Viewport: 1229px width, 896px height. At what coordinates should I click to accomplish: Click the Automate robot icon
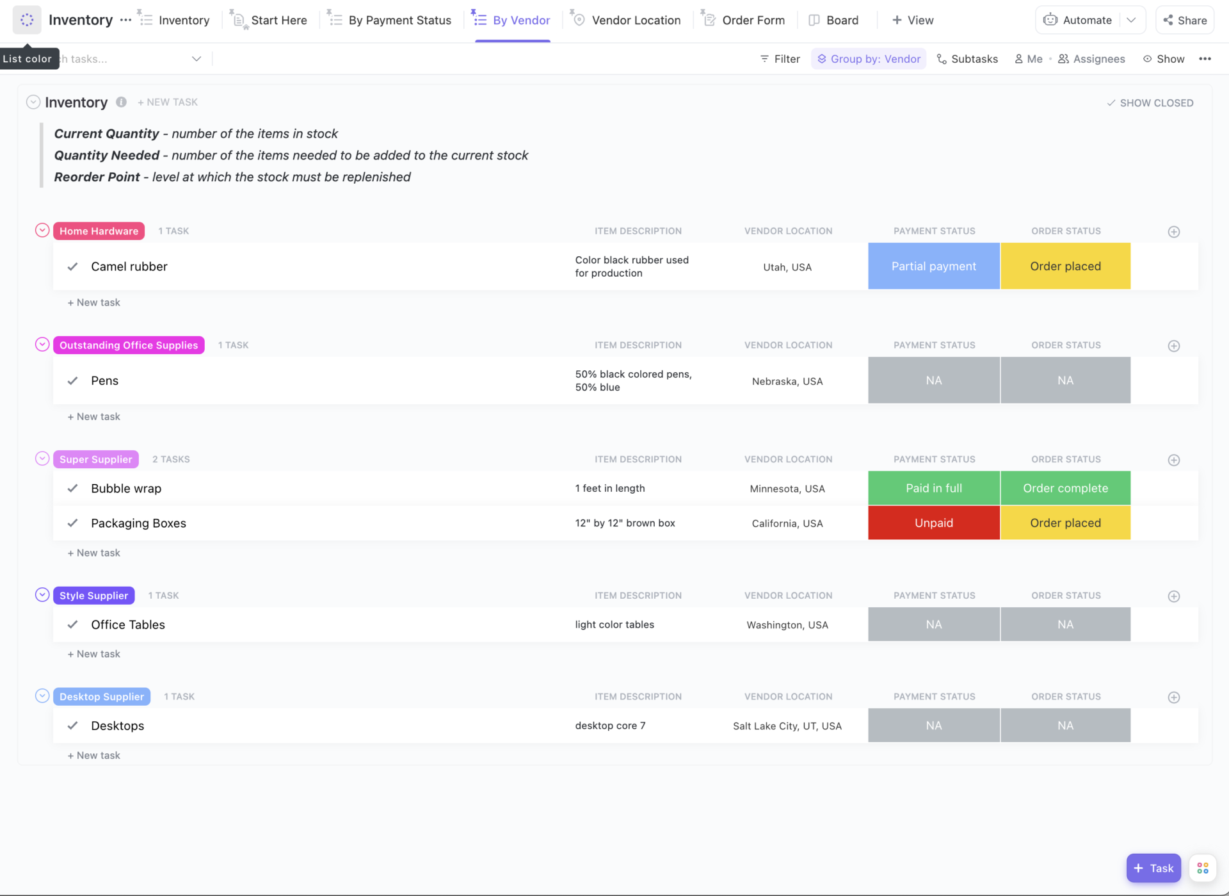point(1050,19)
